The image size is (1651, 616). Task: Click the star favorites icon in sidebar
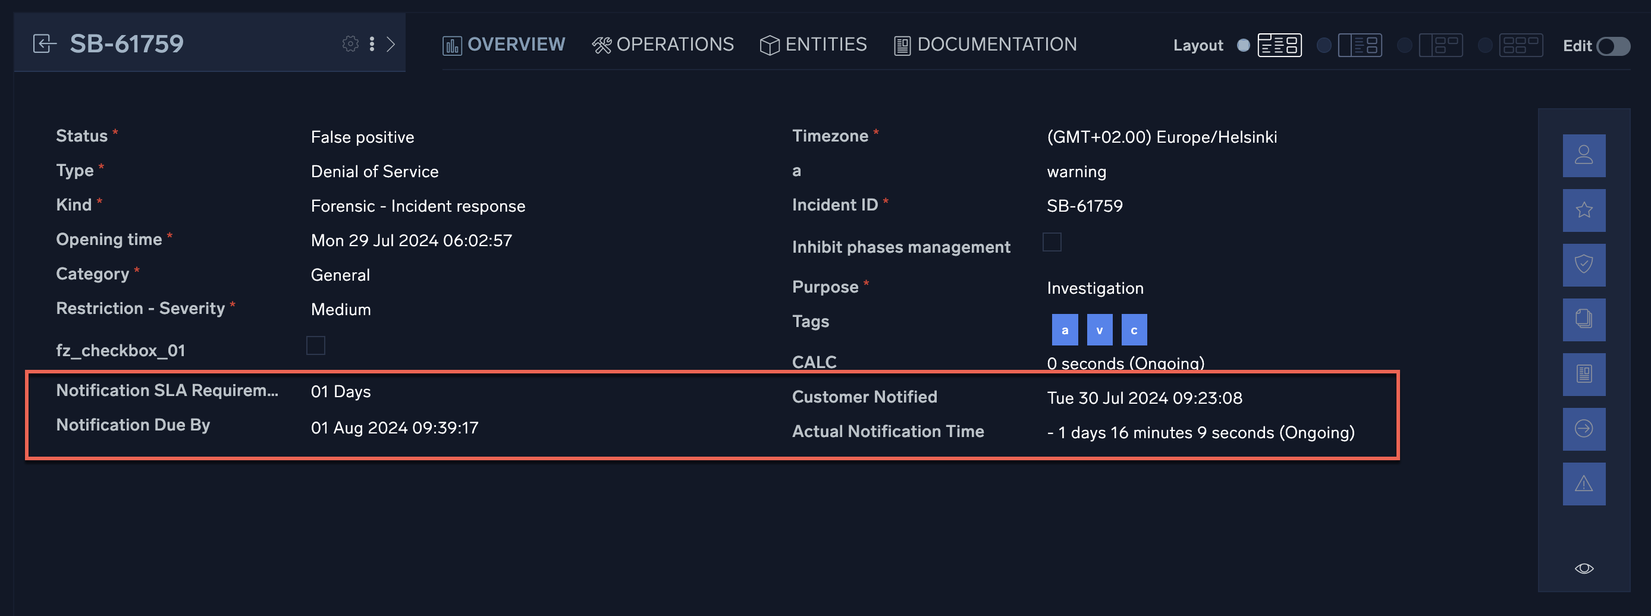click(x=1584, y=210)
